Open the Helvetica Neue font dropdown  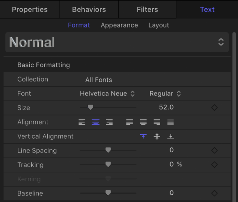point(107,94)
